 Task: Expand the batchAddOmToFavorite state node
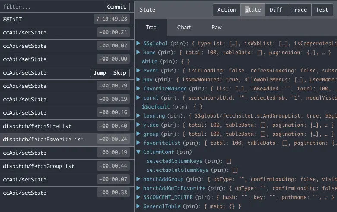(x=139, y=188)
